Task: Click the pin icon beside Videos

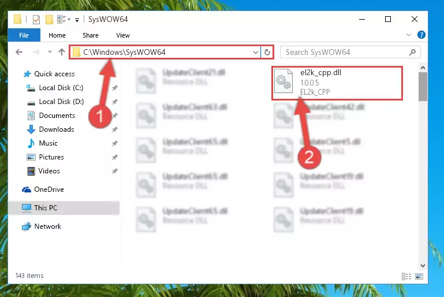Action: point(115,171)
